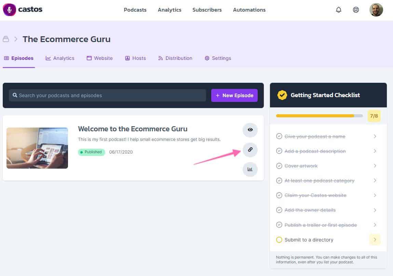Expand 'Publish a trailer or first episode' chevron
This screenshot has width=393, height=276.
coord(375,225)
